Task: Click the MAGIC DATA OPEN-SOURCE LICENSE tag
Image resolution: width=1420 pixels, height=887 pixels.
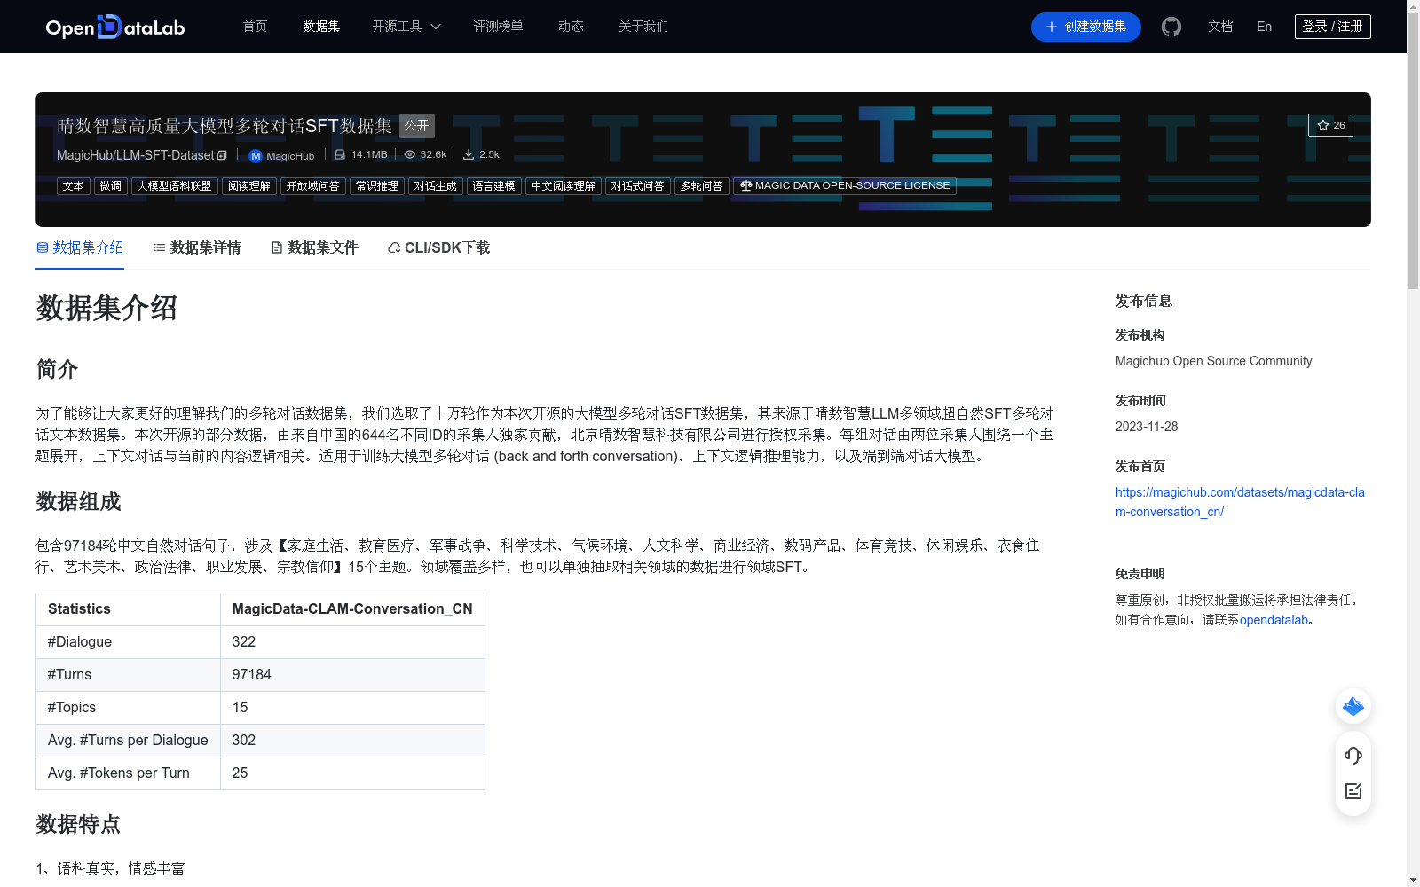Action: click(845, 186)
